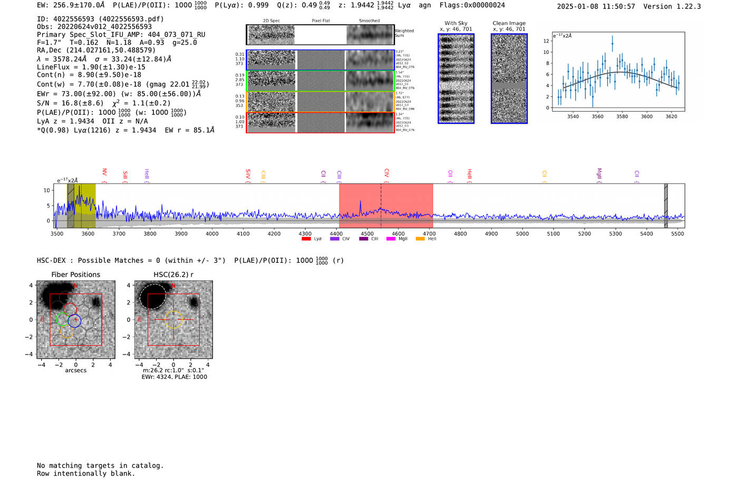The width and height of the screenshot is (738, 502).
Task: Click the dark purple CIII legend swatch
Action: (364, 239)
